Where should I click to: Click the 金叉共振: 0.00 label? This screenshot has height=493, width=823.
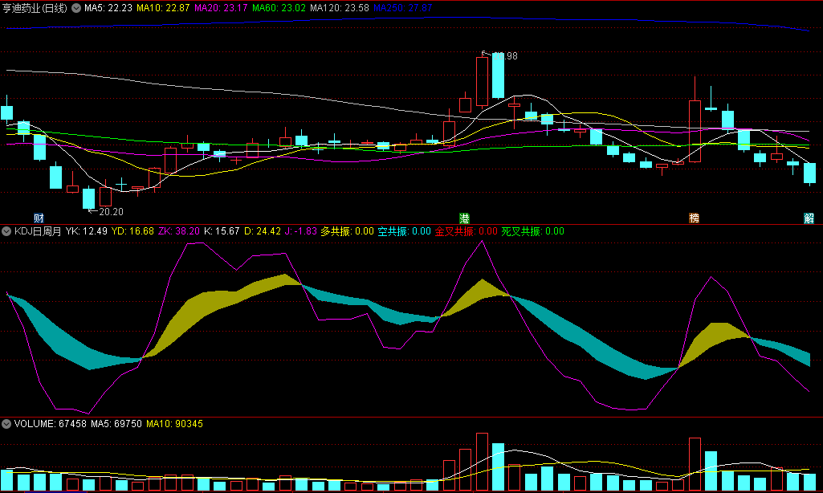click(x=466, y=231)
